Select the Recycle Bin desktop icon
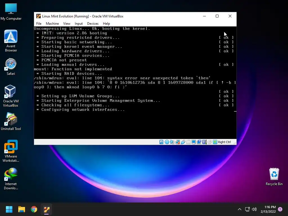Viewport: 288px width, 216px height. (274, 177)
